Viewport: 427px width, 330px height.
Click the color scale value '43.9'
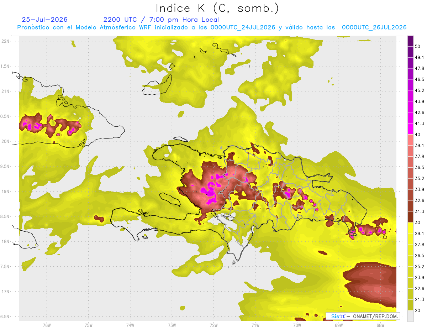pyautogui.click(x=419, y=101)
